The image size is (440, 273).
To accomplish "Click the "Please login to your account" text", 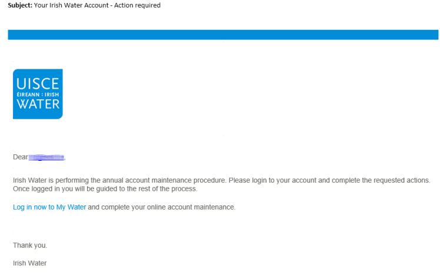I will click(x=271, y=180).
